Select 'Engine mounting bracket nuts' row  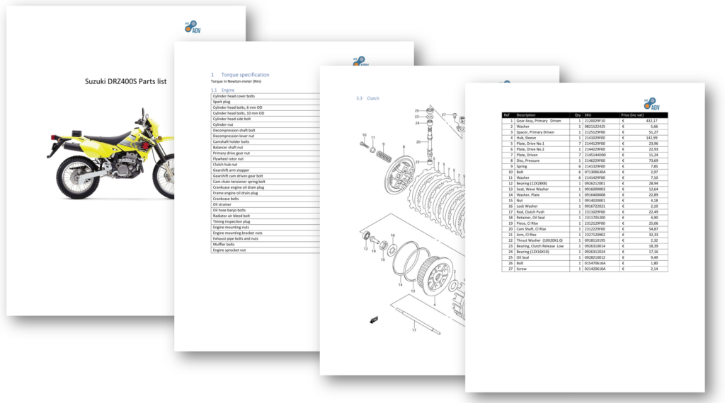click(266, 233)
